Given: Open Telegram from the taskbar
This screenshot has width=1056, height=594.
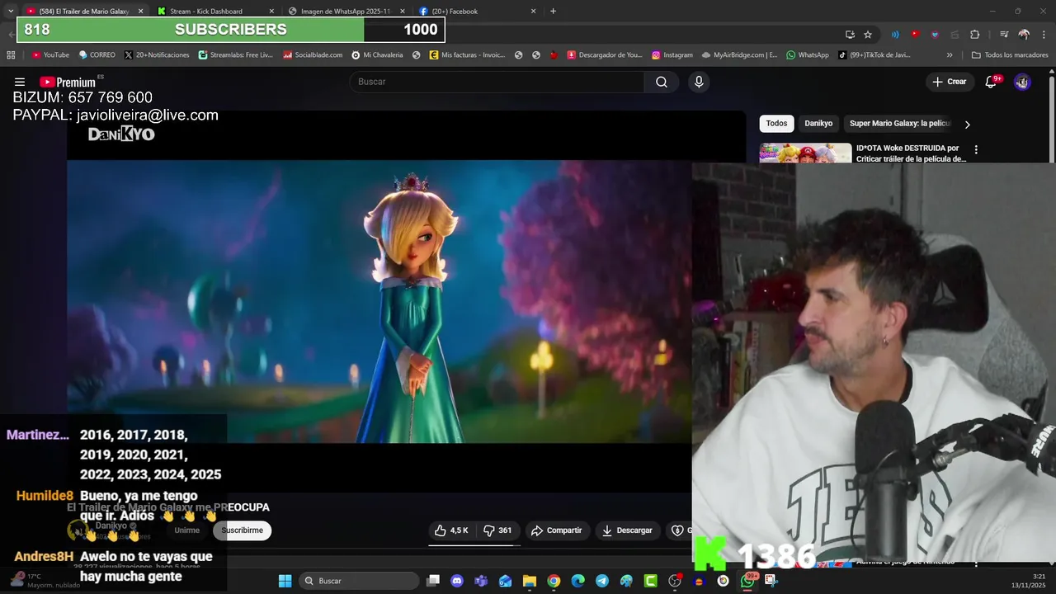Looking at the screenshot, I should (602, 581).
